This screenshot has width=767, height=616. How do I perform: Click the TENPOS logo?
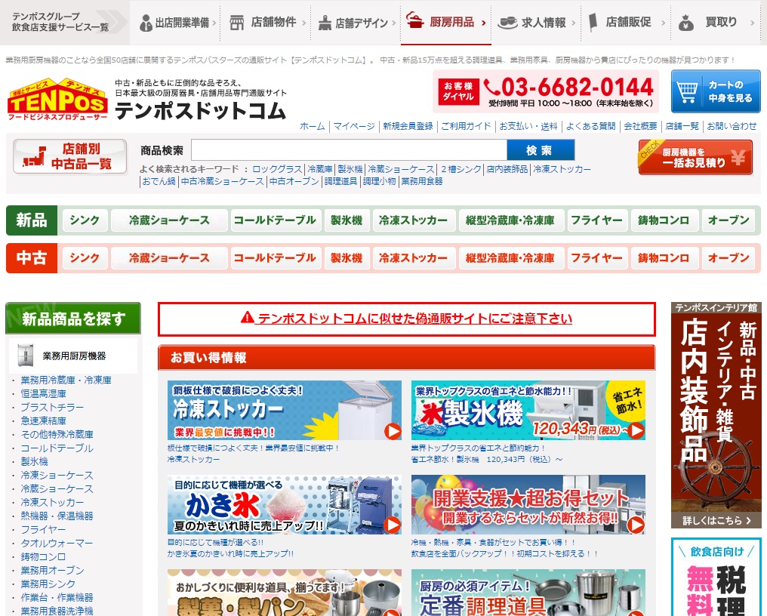tap(57, 100)
